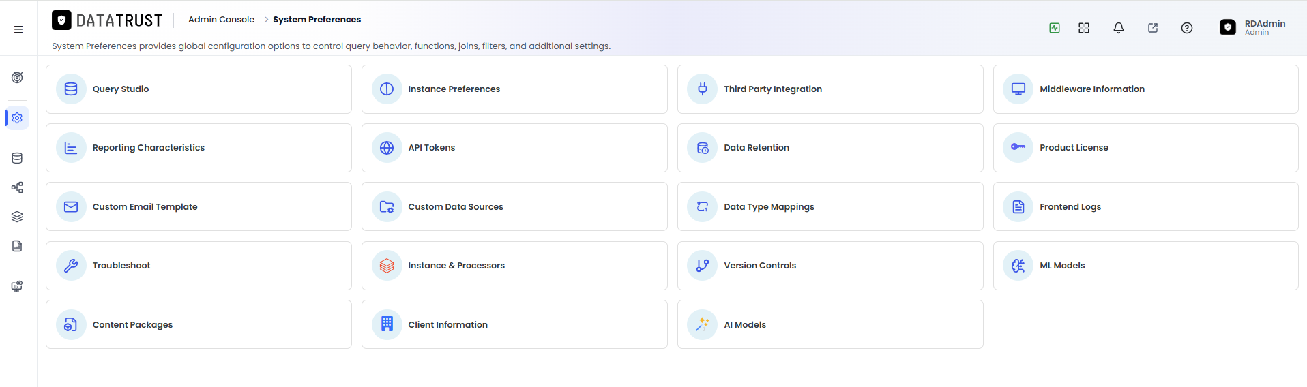Open Content Packages label
This screenshot has width=1307, height=387.
pos(132,325)
